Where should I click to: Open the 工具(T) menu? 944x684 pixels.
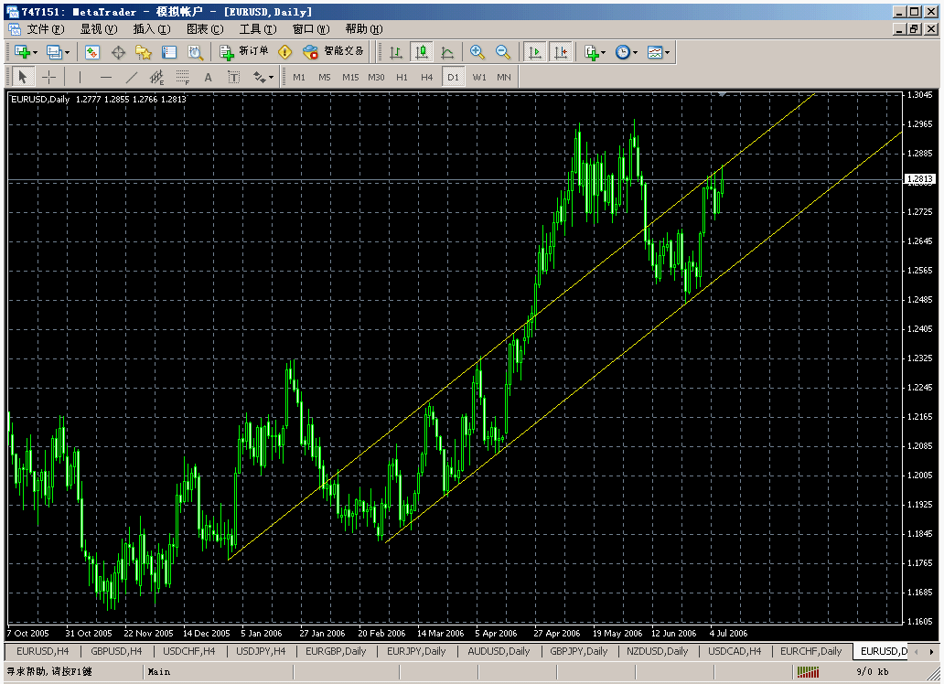[x=258, y=29]
